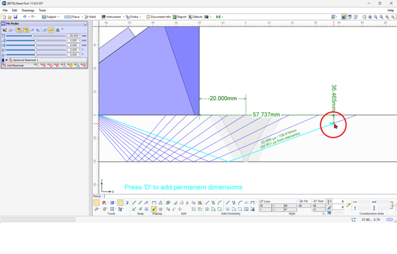Click the Undo arrow icon

pos(25,17)
